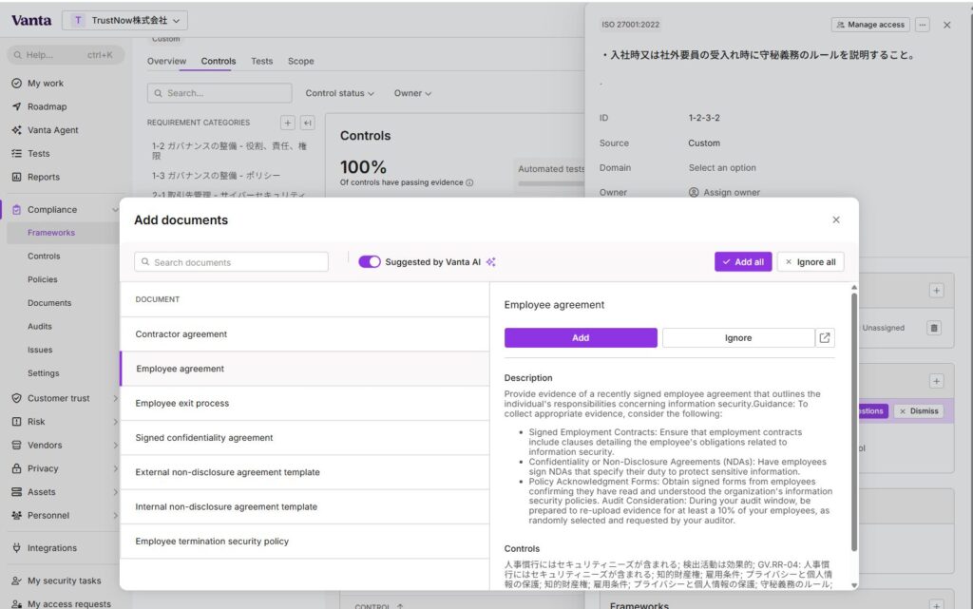The height and width of the screenshot is (609, 973).
Task: Click the plus icon next to Requirement Categories
Action: point(288,123)
